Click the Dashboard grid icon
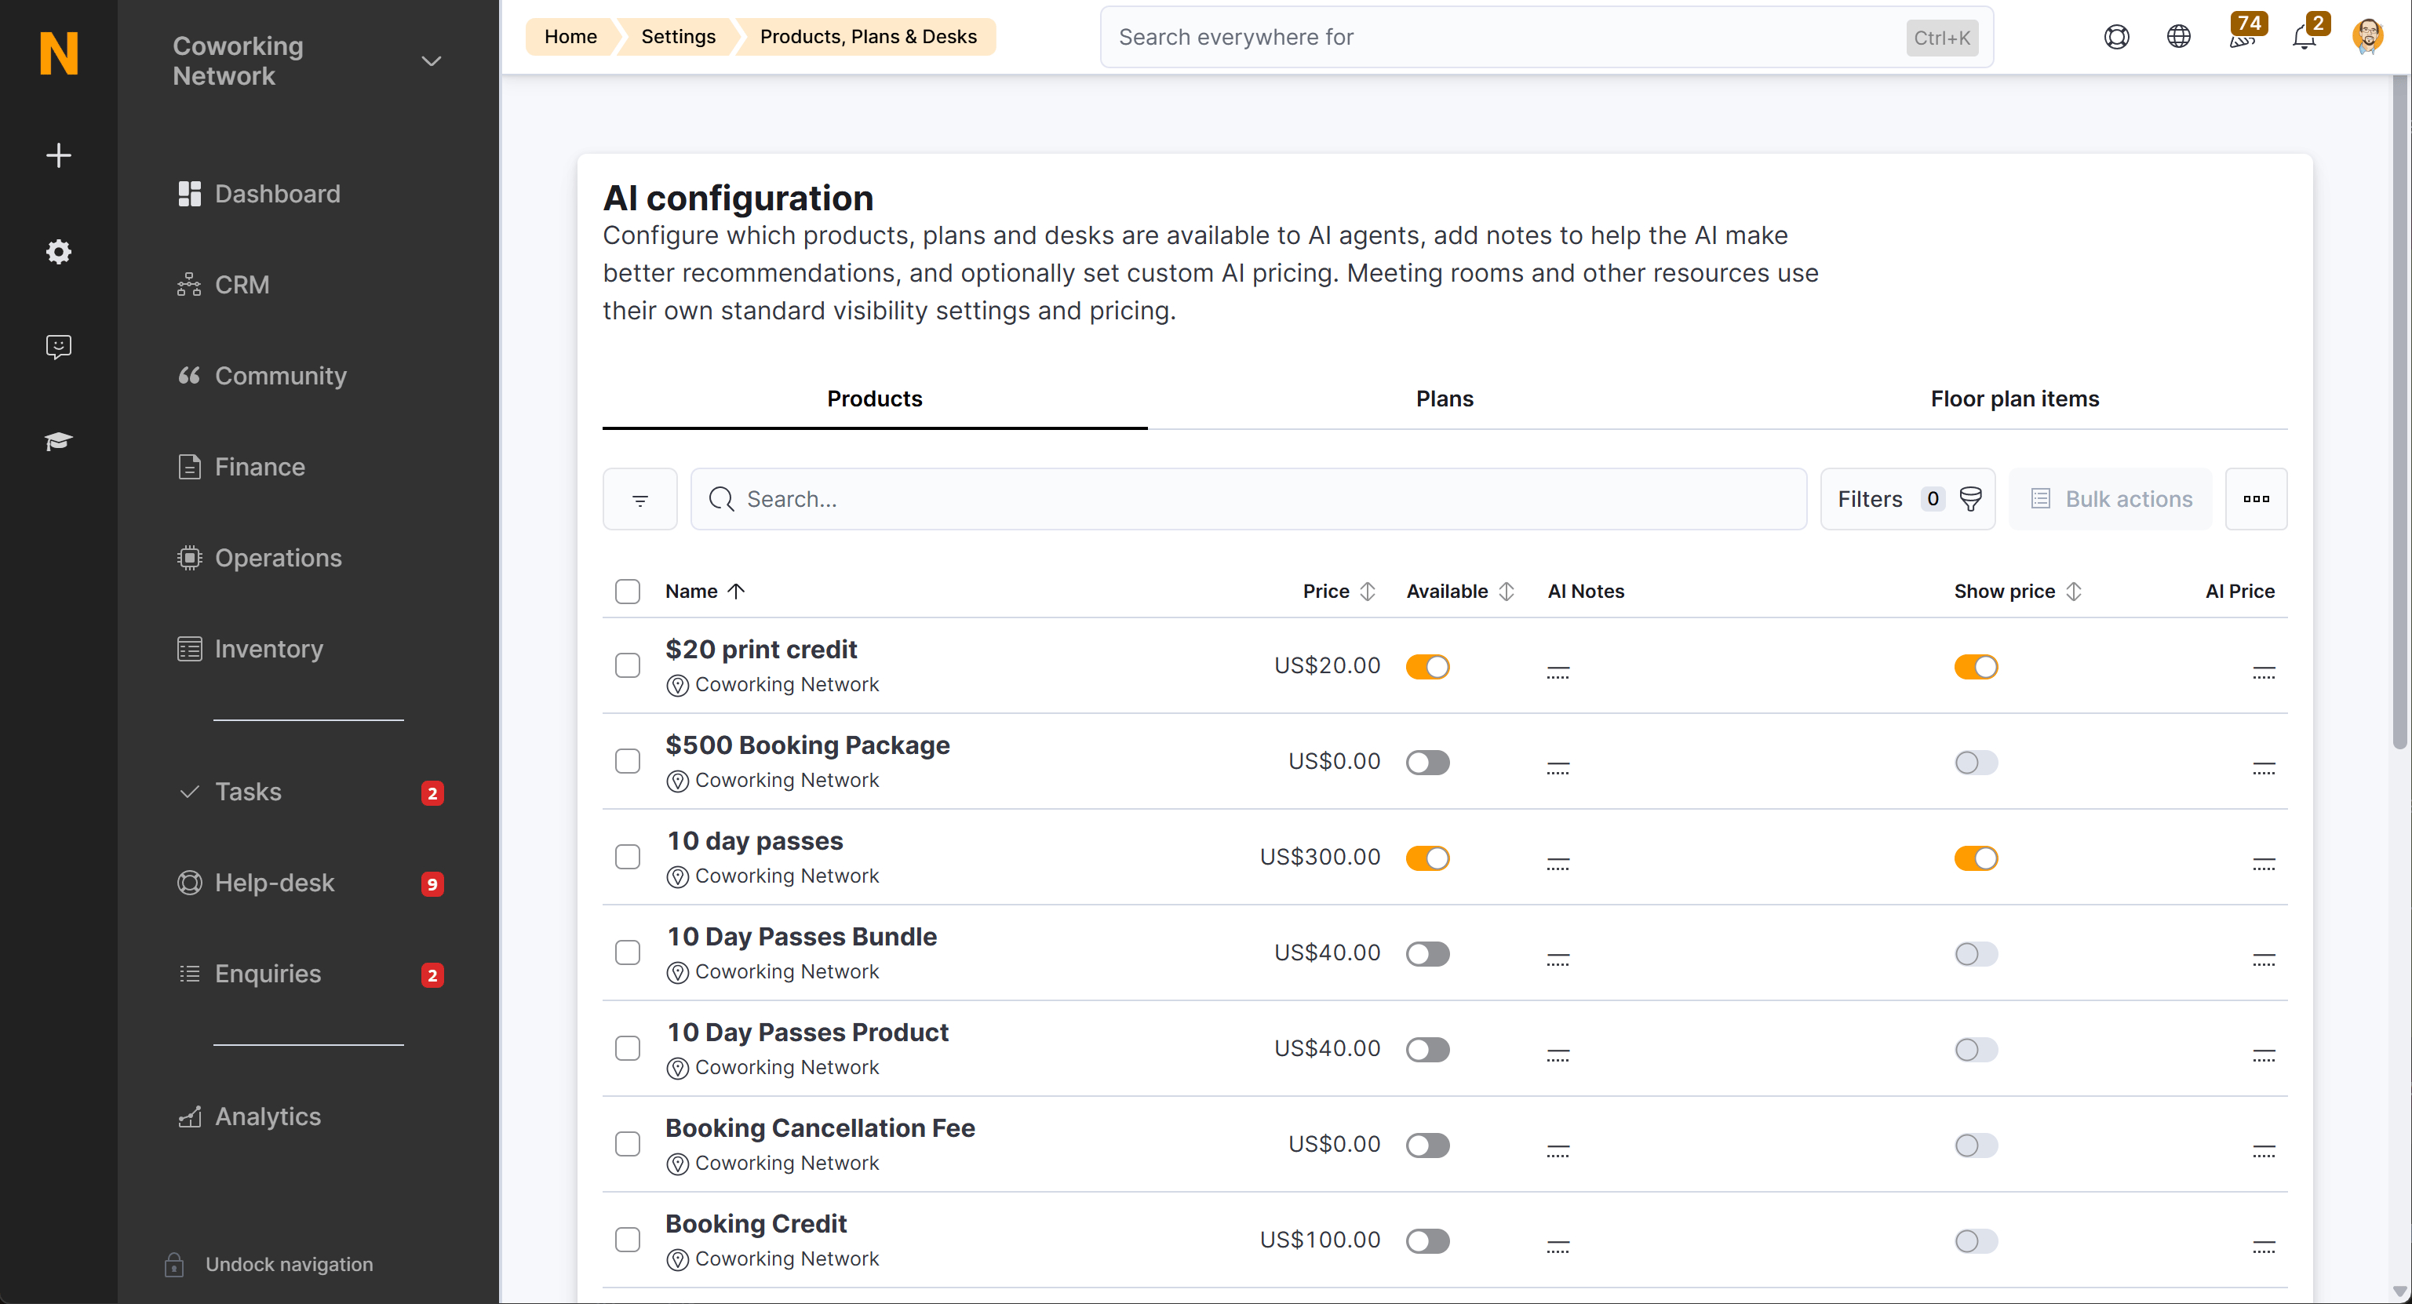Viewport: 2412px width, 1304px height. point(189,194)
